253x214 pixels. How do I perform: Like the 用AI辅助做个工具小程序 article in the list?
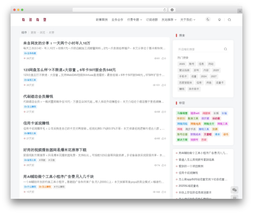164,192
